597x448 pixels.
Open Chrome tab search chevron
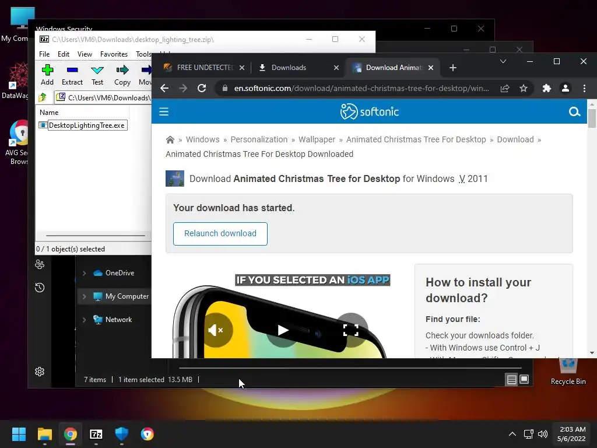tap(503, 61)
